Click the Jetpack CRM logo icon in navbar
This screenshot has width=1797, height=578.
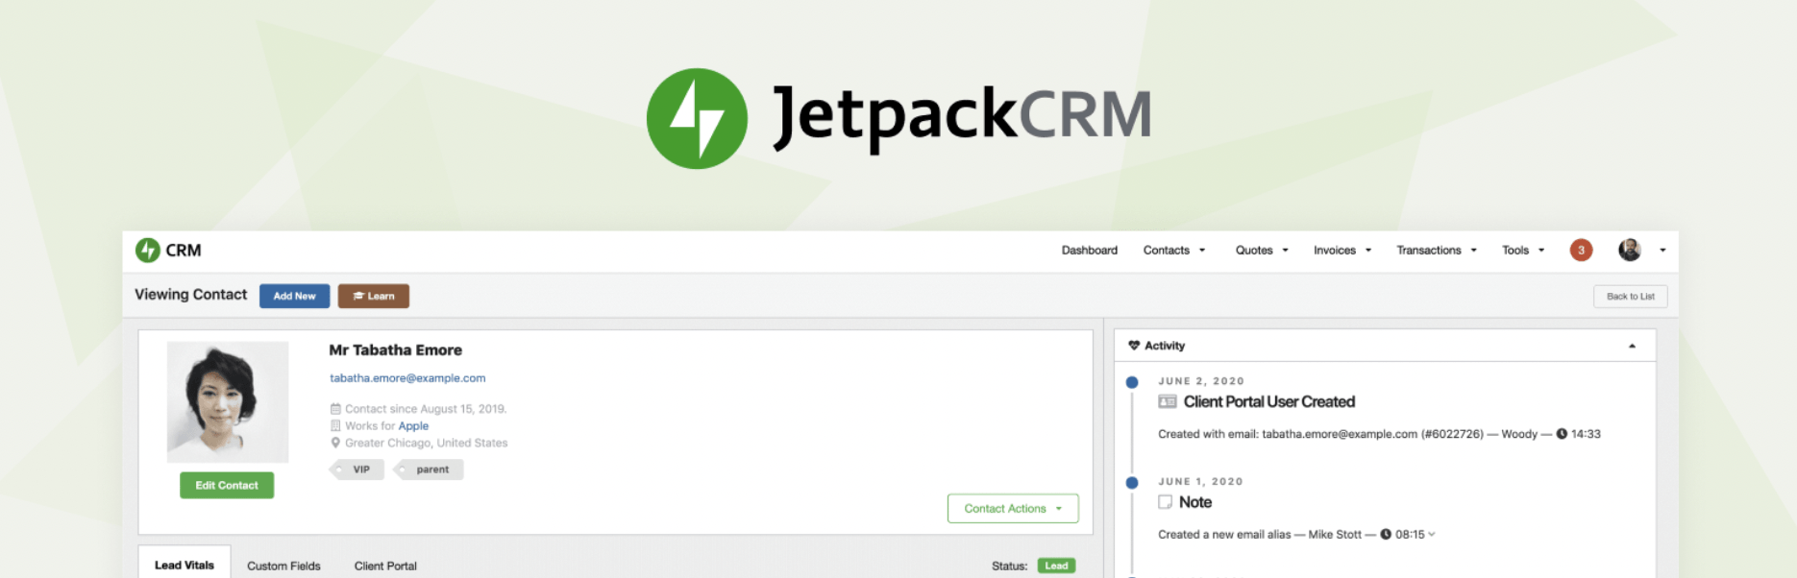[147, 251]
